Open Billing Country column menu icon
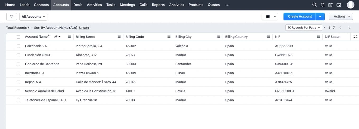This screenshot has height=129, width=359. click(268, 37)
